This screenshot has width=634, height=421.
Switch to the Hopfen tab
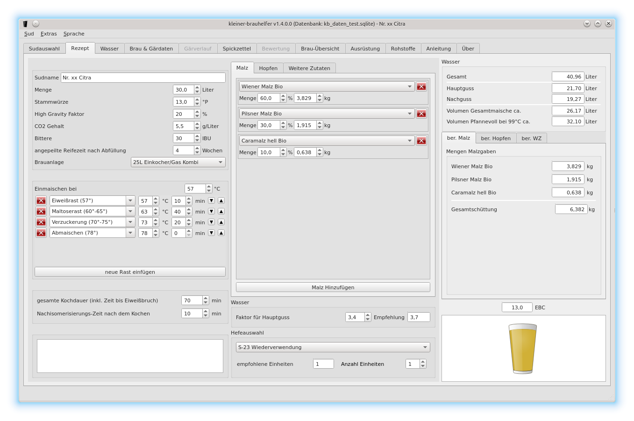(268, 68)
